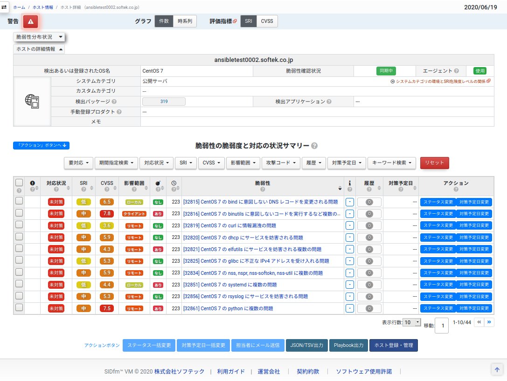Open the CVSS filter dropdown
507x381 pixels.
[x=211, y=163]
